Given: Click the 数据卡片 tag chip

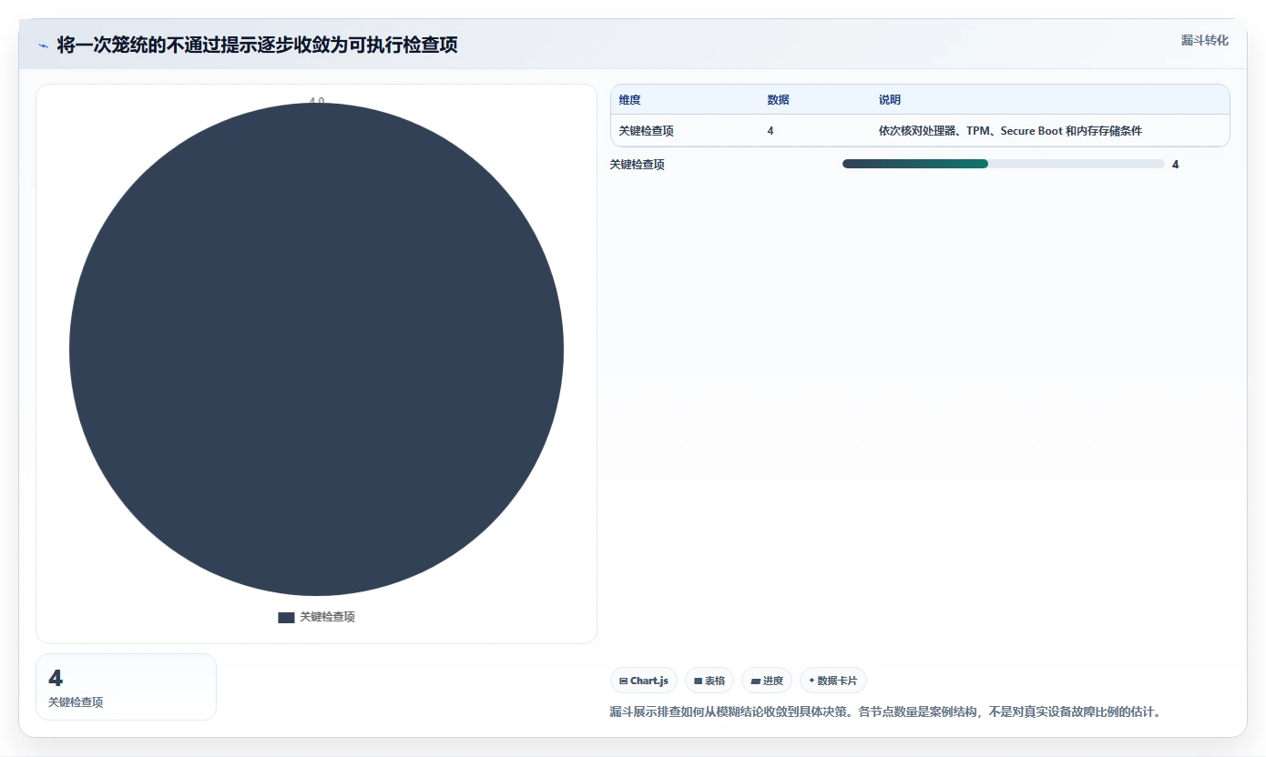Looking at the screenshot, I should point(833,681).
